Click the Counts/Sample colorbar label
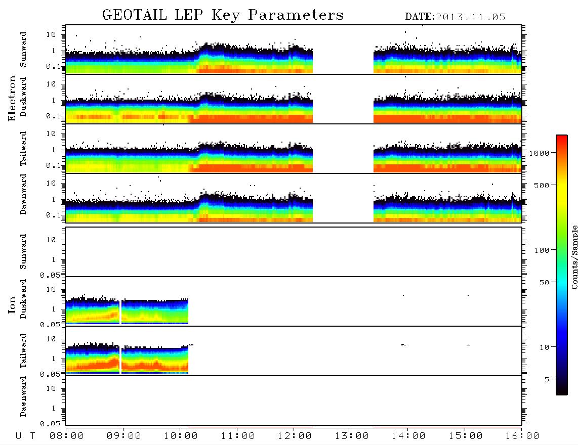This screenshot has height=445, width=578. click(574, 257)
